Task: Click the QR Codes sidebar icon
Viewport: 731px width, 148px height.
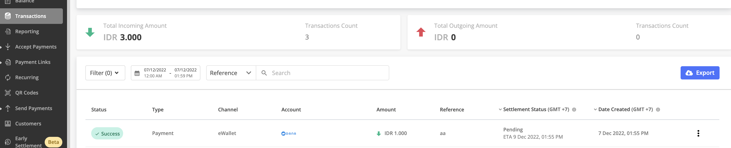Action: [8, 93]
